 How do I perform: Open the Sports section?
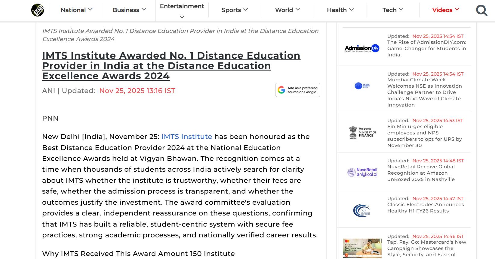pyautogui.click(x=231, y=10)
